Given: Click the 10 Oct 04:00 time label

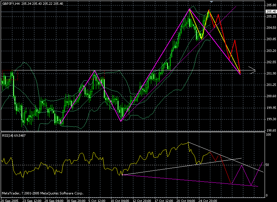Looking at the screenshot, I should 120,201.
